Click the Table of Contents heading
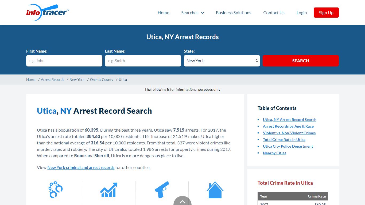Viewport: 365px width, 205px height. [x=277, y=108]
